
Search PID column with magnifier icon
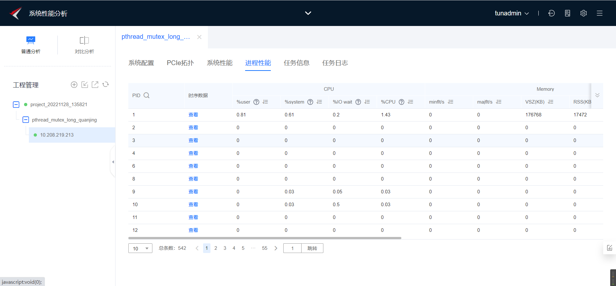tap(147, 95)
